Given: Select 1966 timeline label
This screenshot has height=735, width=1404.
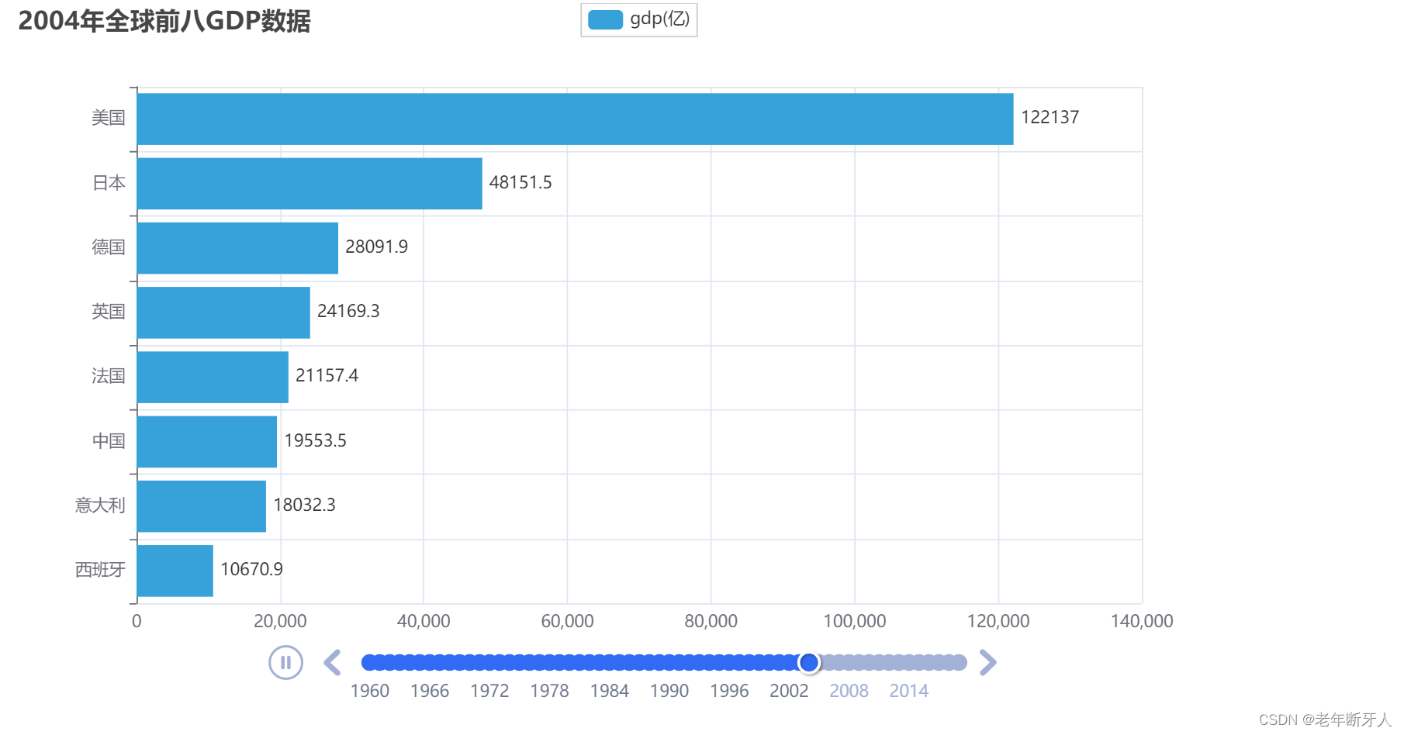Looking at the screenshot, I should click(x=430, y=691).
